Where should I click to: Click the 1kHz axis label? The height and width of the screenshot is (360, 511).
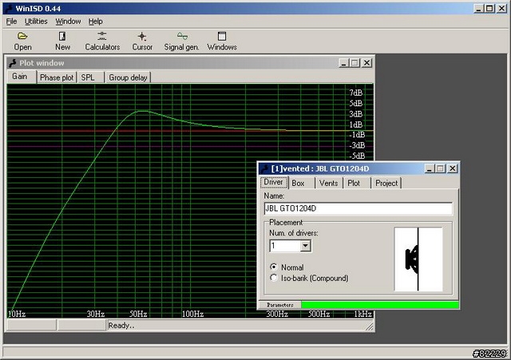pos(363,314)
